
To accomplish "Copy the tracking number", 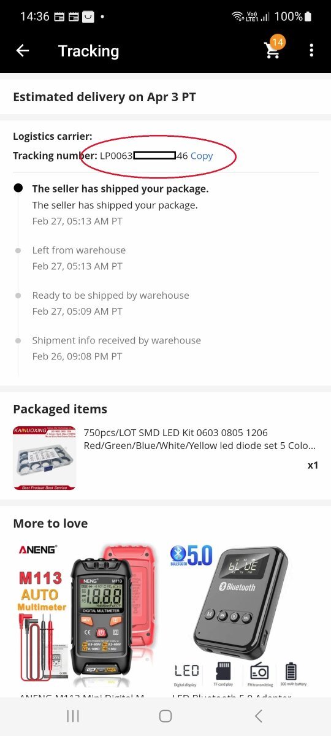I will [202, 156].
